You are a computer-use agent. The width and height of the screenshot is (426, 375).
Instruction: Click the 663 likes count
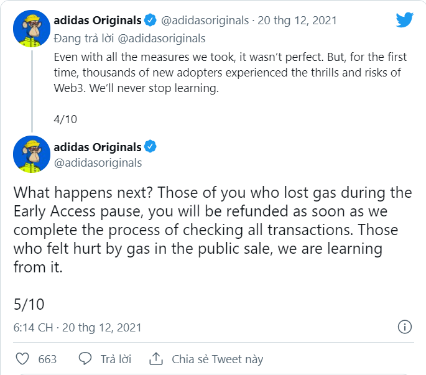47,359
